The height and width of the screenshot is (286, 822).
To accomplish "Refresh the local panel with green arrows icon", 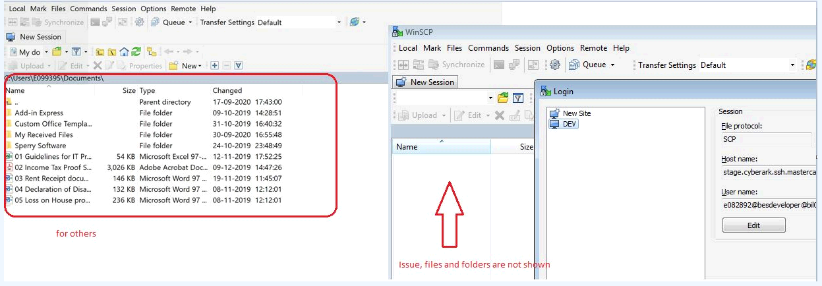I will (x=136, y=51).
